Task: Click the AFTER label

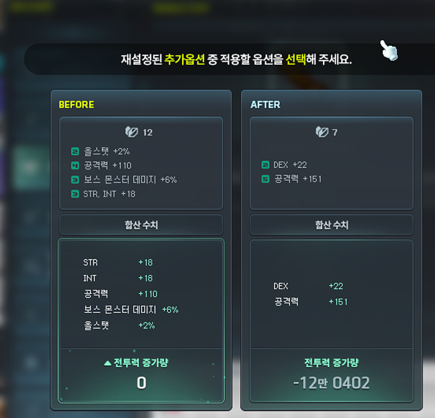Action: click(265, 104)
